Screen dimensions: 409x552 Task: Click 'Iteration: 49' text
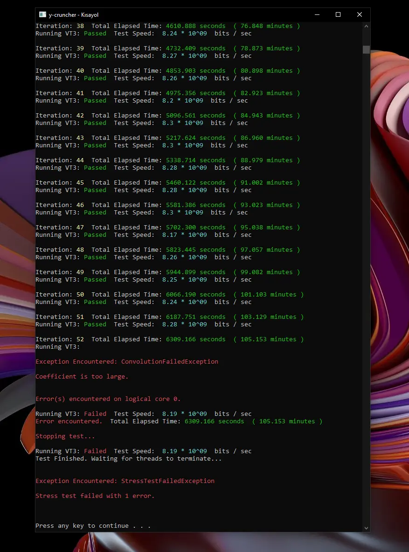(60, 272)
